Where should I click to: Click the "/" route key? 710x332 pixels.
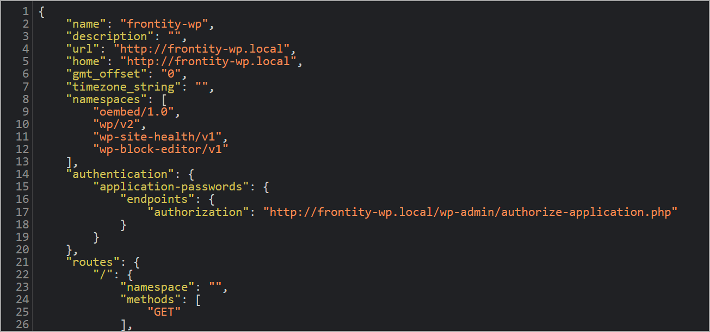click(x=103, y=274)
